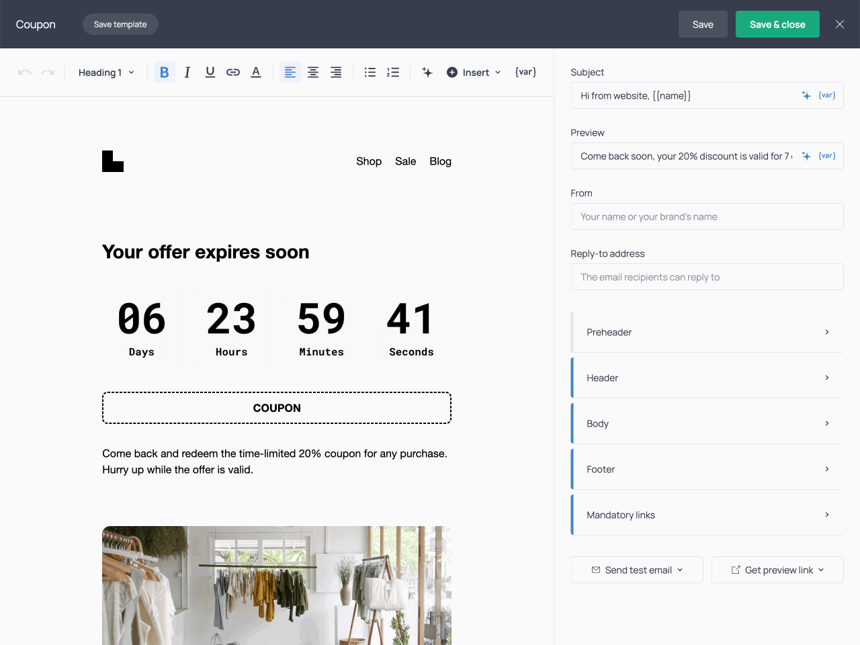Select Blog in the email navigation

click(x=440, y=161)
